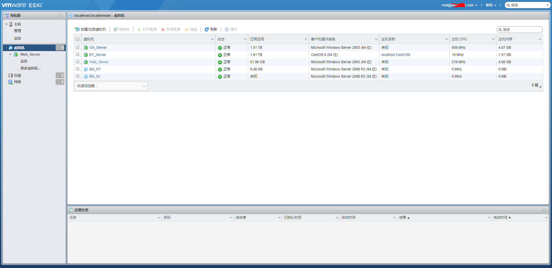Image resolution: width=552 pixels, height=268 pixels.
Task: Open the Help (帮助) menu
Action: pos(491,5)
